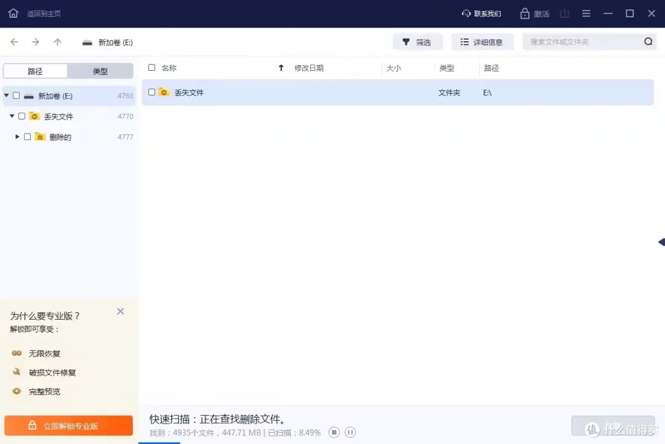665x444 pixels.
Task: Check the 丢失文件 tree checkbox
Action: pyautogui.click(x=22, y=116)
